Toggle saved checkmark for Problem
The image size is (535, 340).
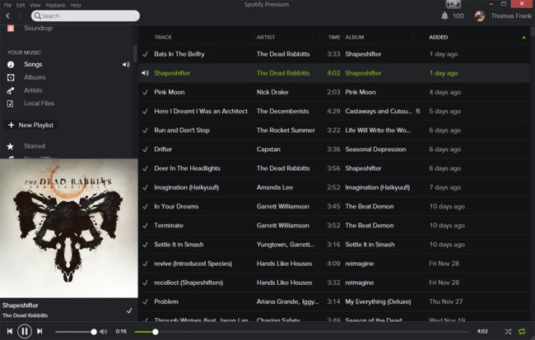pos(146,302)
